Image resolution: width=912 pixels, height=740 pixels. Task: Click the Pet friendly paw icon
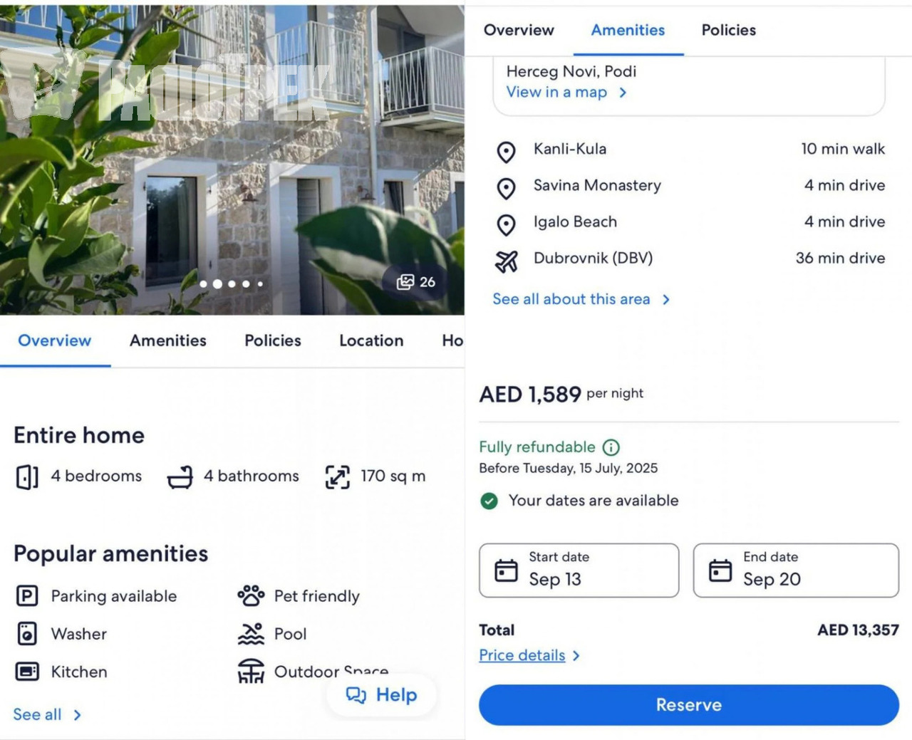coord(251,595)
